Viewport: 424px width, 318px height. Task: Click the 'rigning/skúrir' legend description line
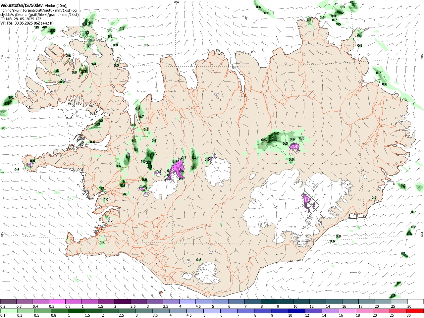coord(39,10)
